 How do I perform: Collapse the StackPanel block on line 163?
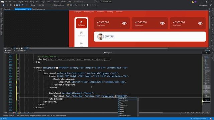(x=18, y=74)
